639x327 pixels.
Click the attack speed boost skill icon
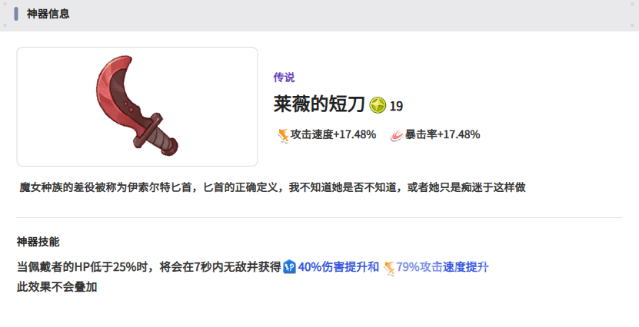[x=389, y=268]
